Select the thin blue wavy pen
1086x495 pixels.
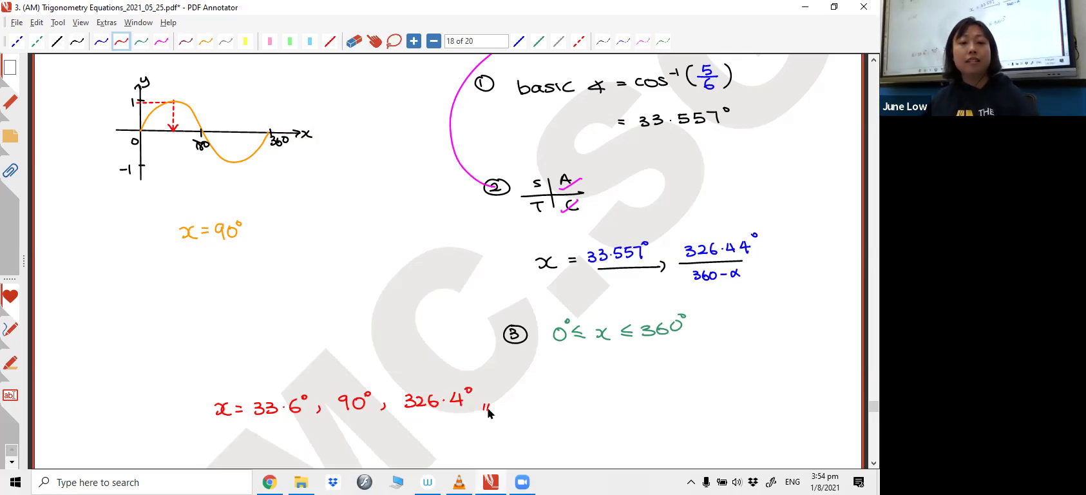pos(623,41)
